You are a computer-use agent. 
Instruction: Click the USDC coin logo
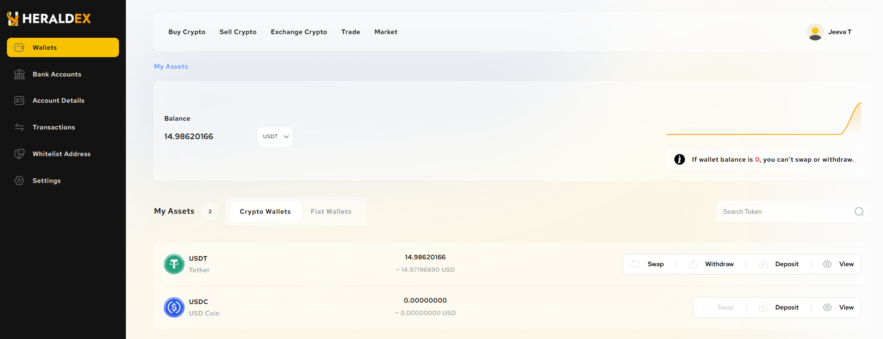(174, 307)
